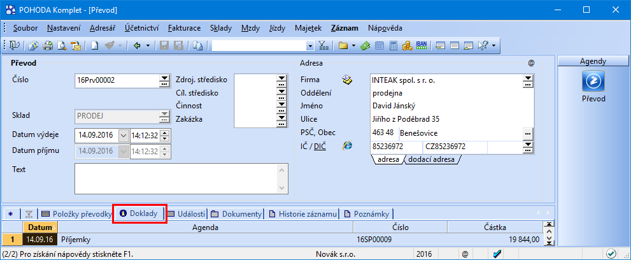Switch to Historie záznamu tab
The height and width of the screenshot is (260, 631).
302,214
